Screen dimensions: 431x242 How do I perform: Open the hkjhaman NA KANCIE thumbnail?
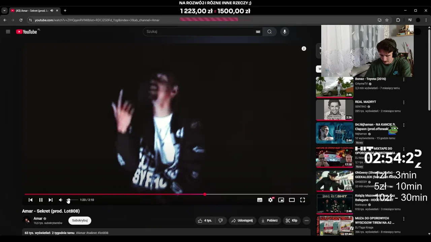pyautogui.click(x=335, y=133)
